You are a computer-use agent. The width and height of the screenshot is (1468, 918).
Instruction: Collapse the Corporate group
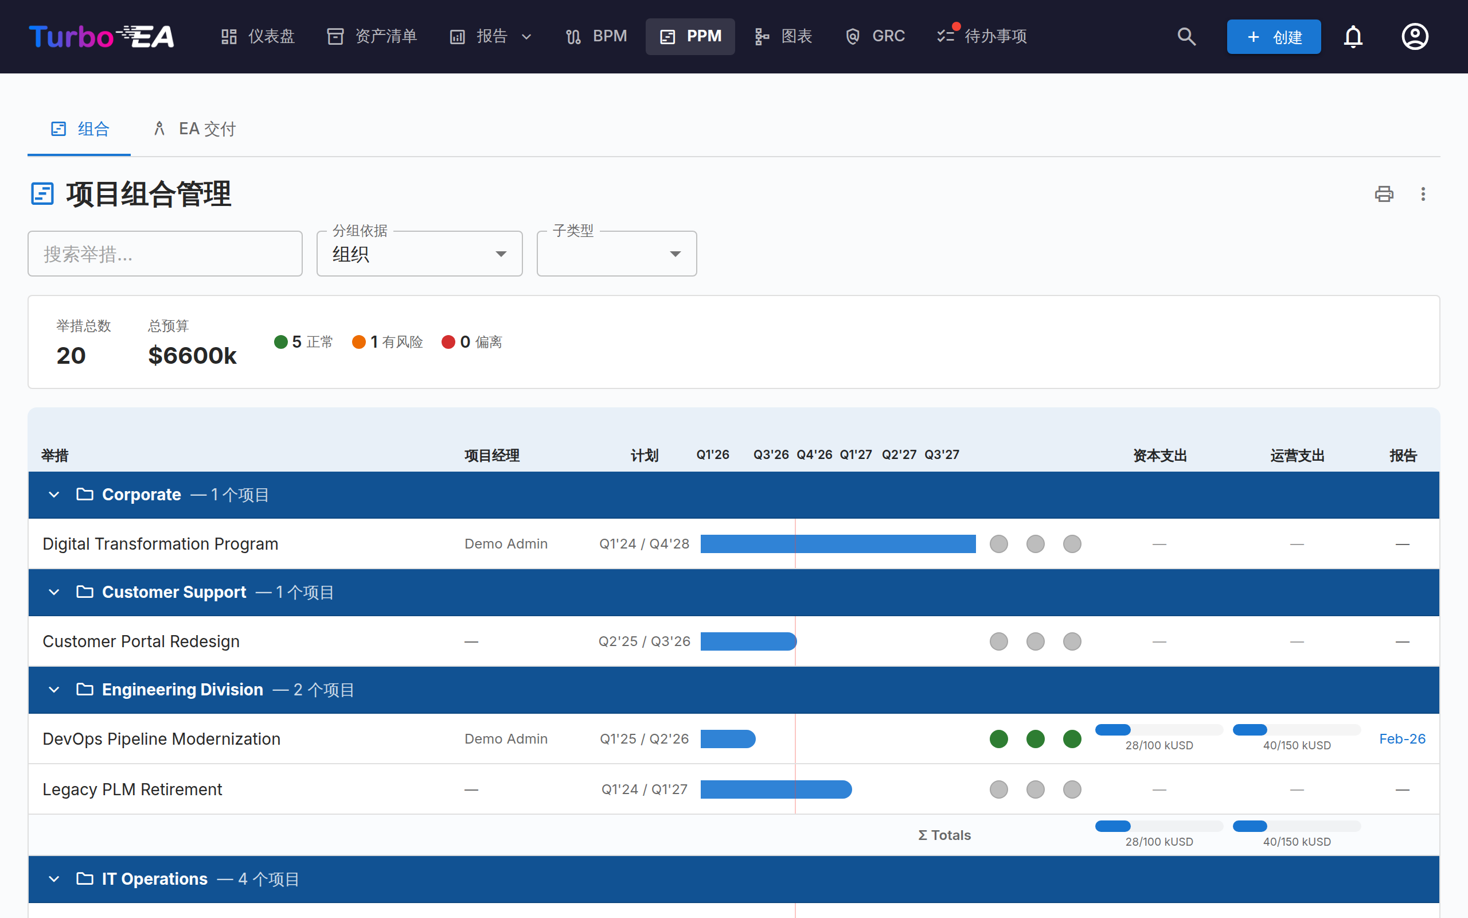coord(54,494)
